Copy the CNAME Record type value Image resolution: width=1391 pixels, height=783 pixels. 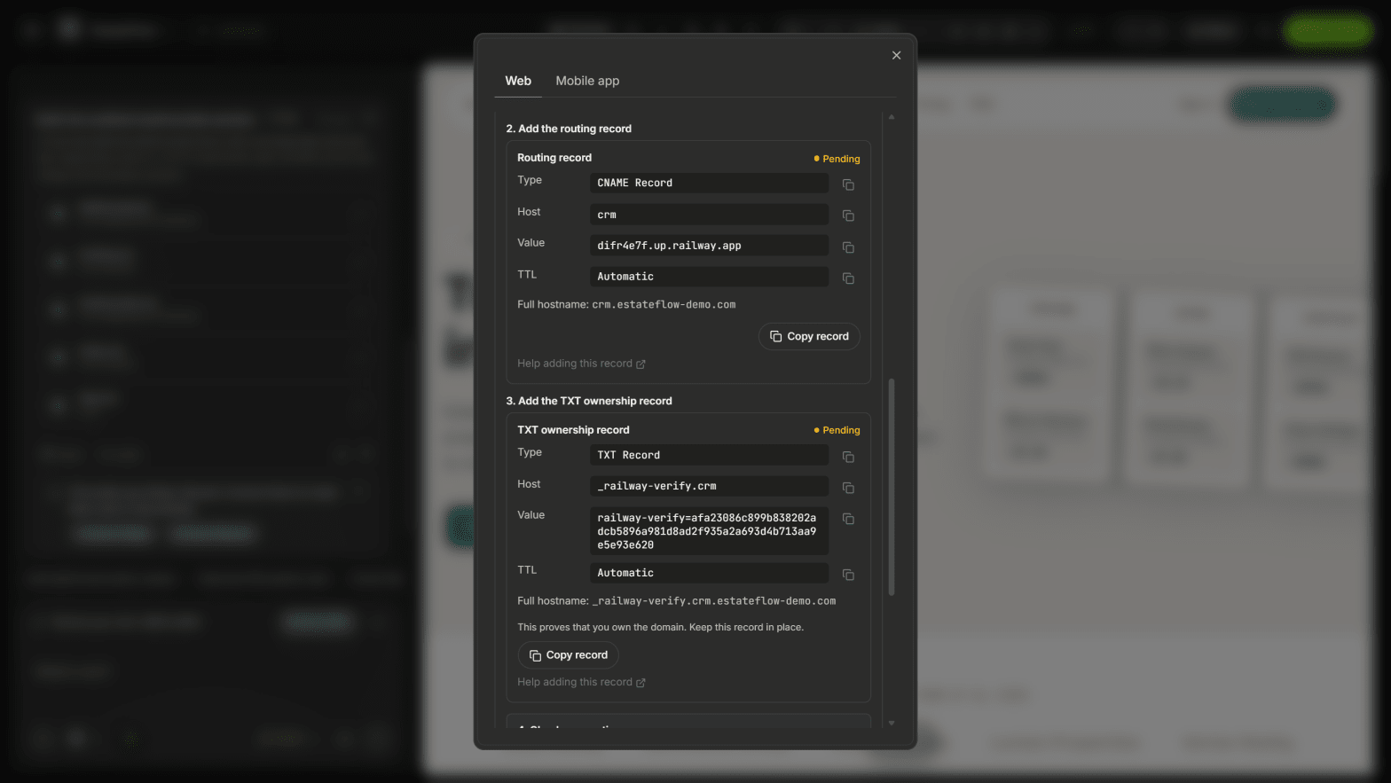[848, 184]
